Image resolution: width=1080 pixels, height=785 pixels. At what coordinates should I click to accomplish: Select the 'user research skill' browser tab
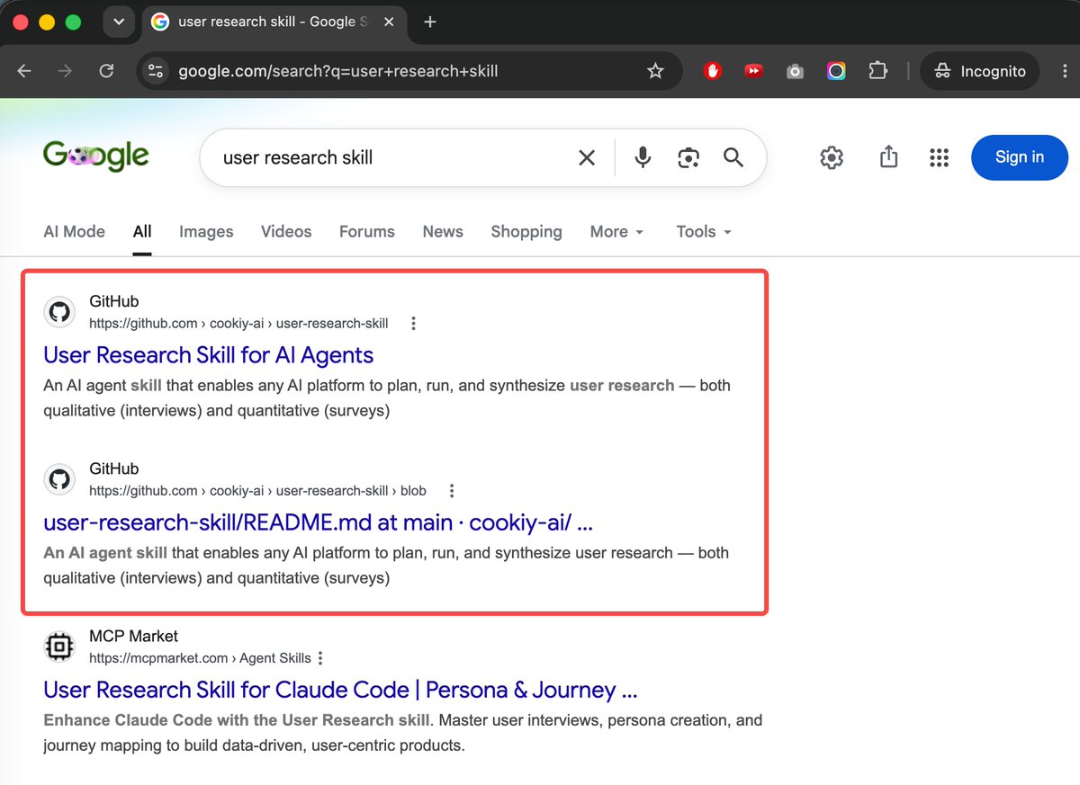pyautogui.click(x=274, y=22)
